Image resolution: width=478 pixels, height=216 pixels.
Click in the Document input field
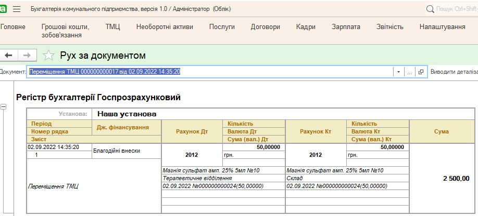[x=208, y=72]
